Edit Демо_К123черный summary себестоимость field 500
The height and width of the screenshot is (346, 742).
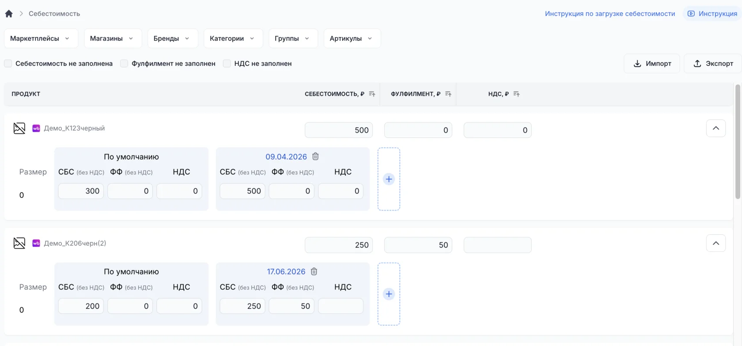[339, 130]
